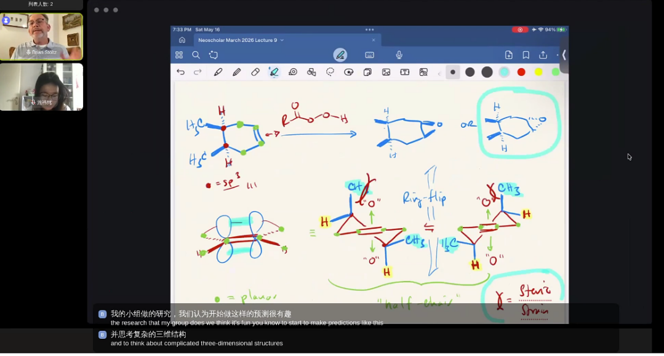
Task: Click the subtitle about complicated three-dimensional structures
Action: pos(196,343)
